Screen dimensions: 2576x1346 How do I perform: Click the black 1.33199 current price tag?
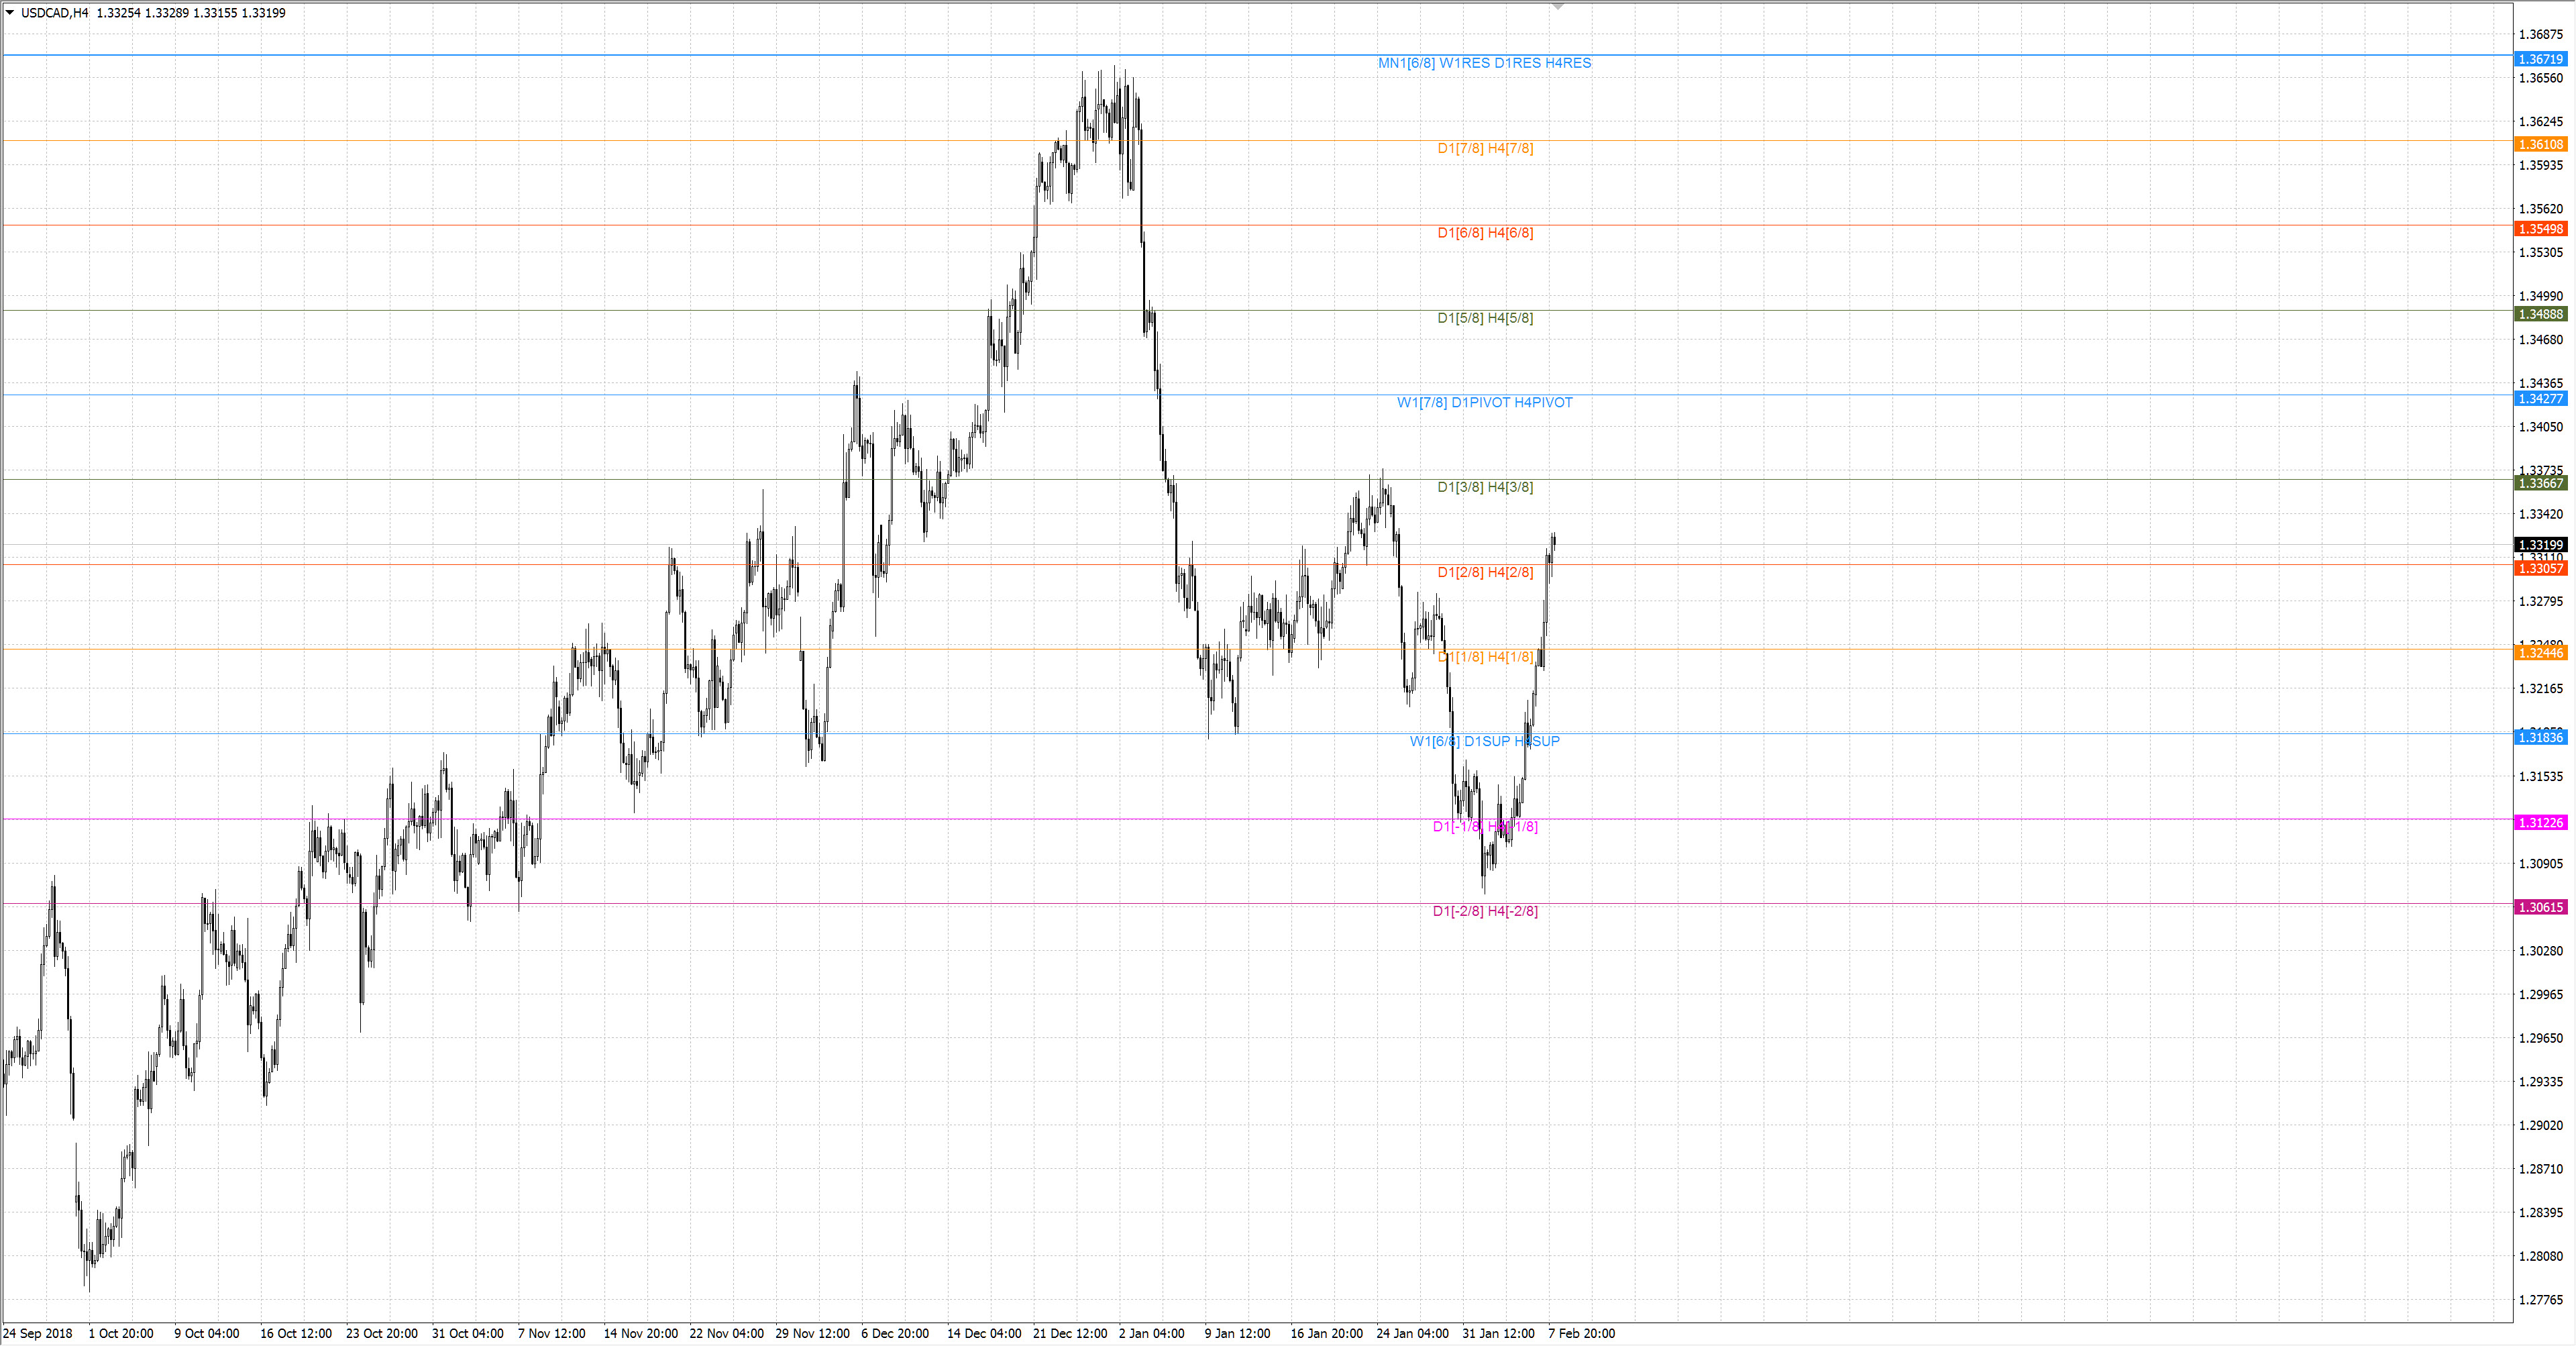[x=2540, y=545]
